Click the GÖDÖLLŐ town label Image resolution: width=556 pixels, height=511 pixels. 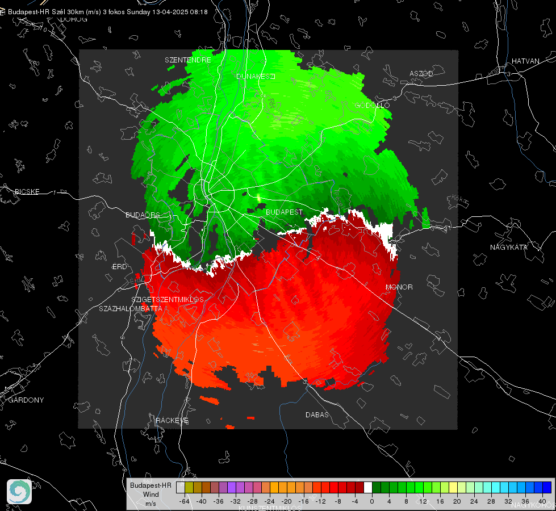point(372,105)
